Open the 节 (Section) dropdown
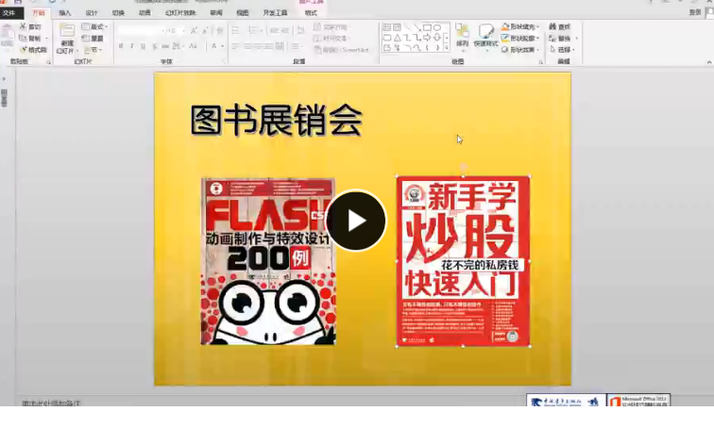 click(x=93, y=50)
